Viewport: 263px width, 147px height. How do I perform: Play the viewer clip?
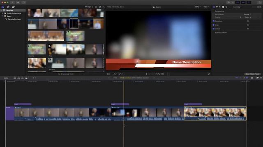(x=147, y=74)
